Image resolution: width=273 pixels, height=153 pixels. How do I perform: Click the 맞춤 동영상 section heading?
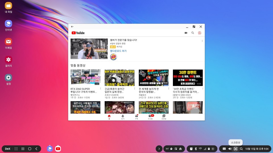coord(78,65)
